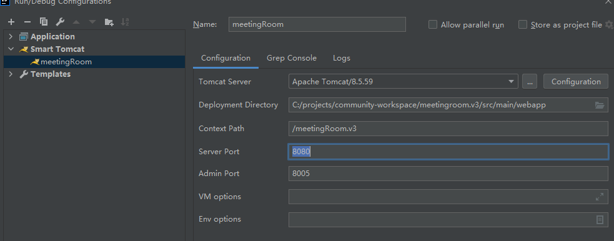
Task: Switch to the Grep Console tab
Action: (x=292, y=58)
